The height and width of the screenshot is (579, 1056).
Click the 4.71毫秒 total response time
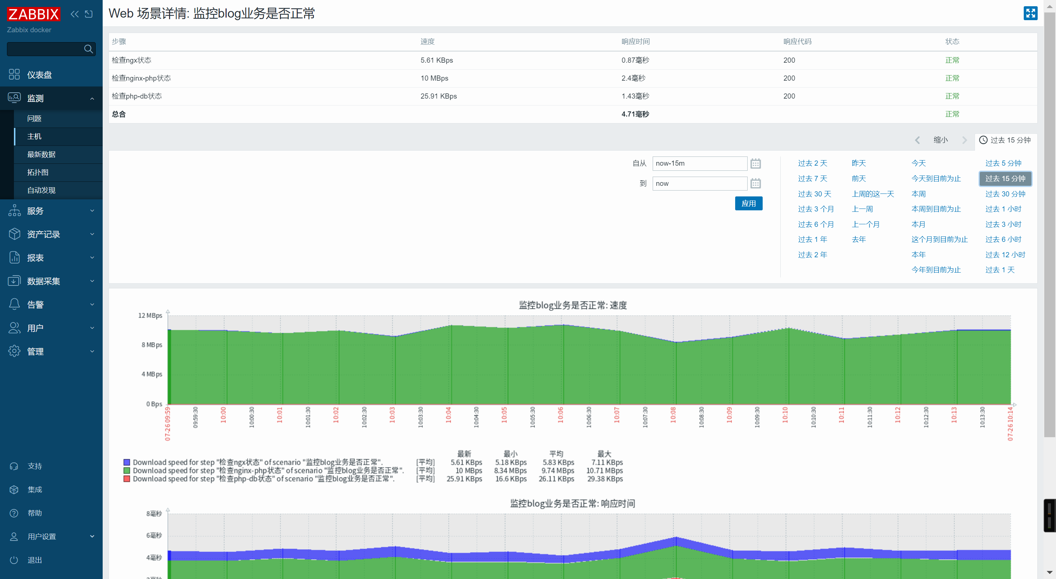635,114
